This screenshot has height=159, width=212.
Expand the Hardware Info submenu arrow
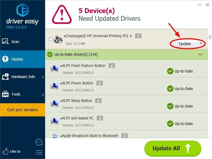click(x=43, y=77)
